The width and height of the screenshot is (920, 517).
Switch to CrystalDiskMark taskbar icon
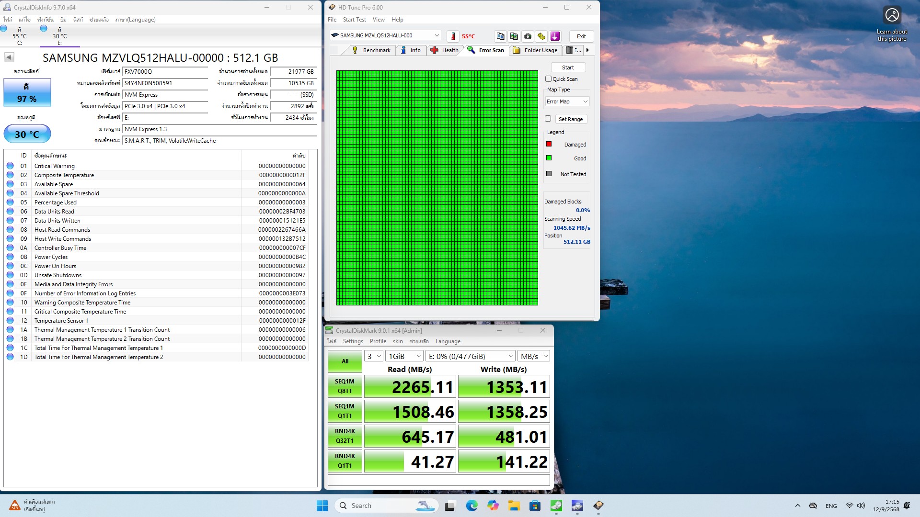click(556, 506)
